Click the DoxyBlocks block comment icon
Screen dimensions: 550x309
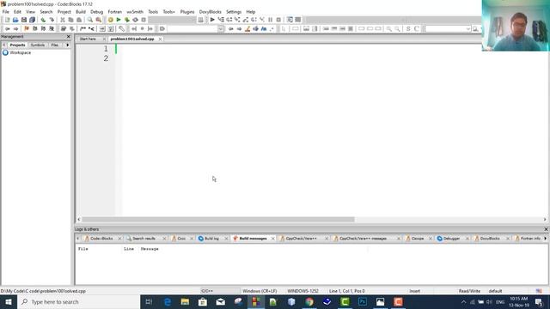point(82,28)
